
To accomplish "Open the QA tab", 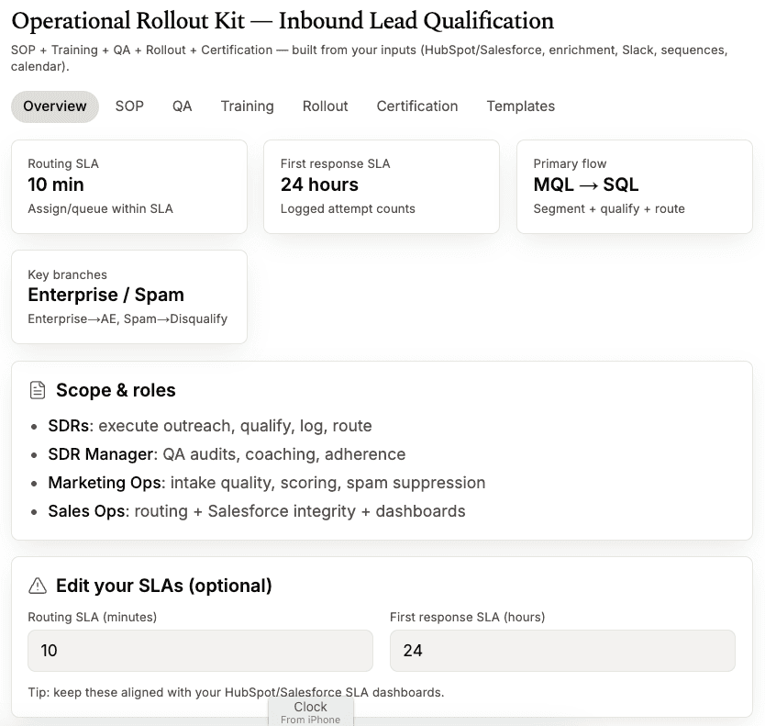I will pos(182,106).
